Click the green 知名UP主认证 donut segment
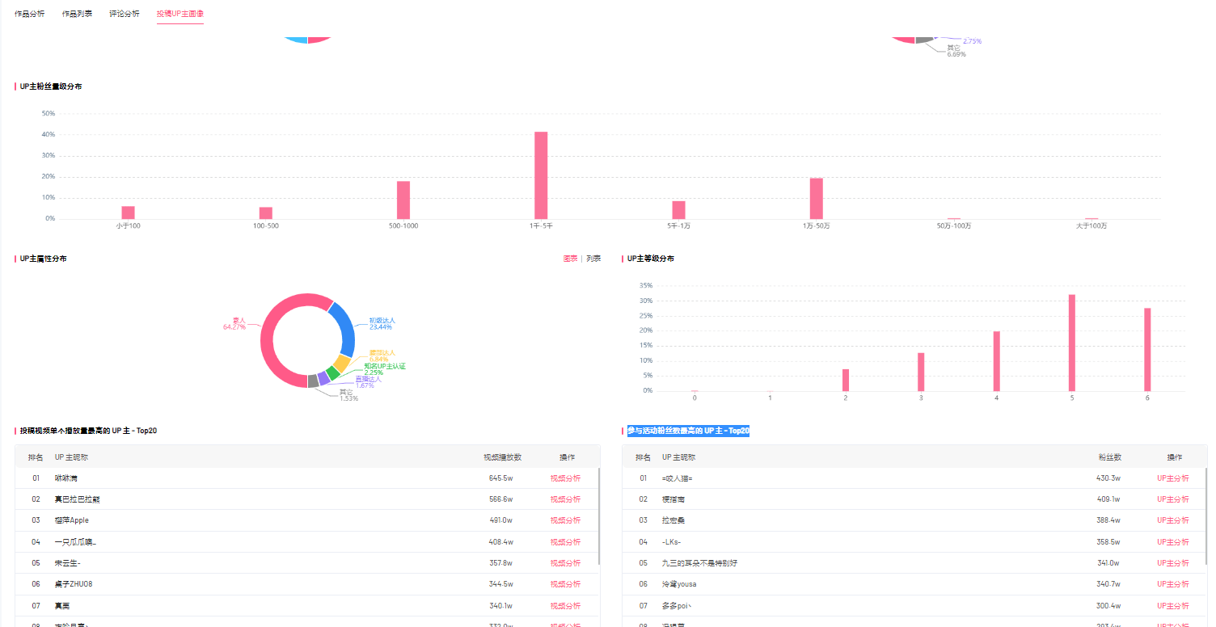This screenshot has width=1216, height=627. [x=332, y=374]
